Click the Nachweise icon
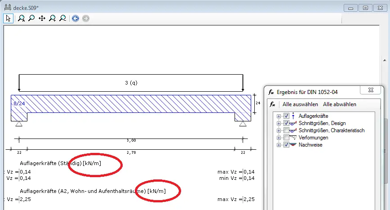Screen dimensions: 390x210 click(293, 144)
